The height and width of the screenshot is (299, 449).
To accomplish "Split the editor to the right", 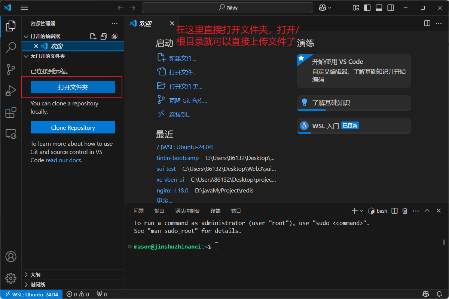I will pos(427,23).
